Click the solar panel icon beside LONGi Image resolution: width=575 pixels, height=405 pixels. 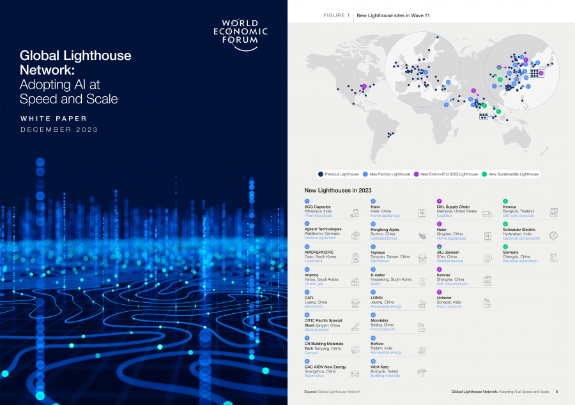tap(422, 304)
